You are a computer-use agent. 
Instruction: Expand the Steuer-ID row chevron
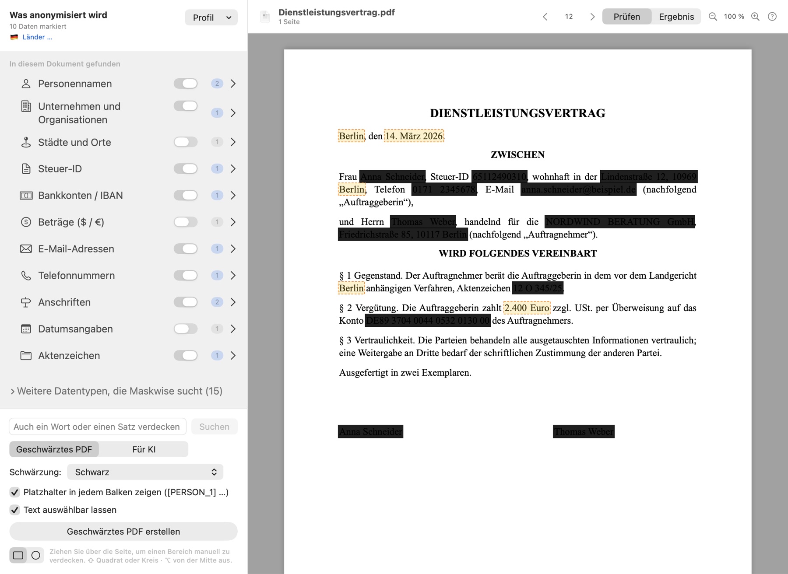[x=233, y=169]
